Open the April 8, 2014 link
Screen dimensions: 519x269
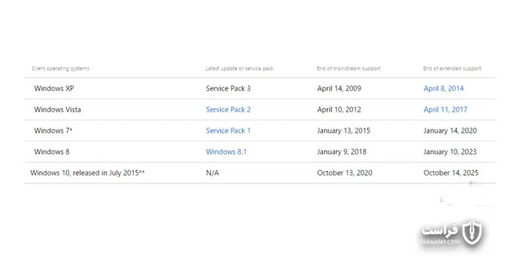[x=443, y=88]
